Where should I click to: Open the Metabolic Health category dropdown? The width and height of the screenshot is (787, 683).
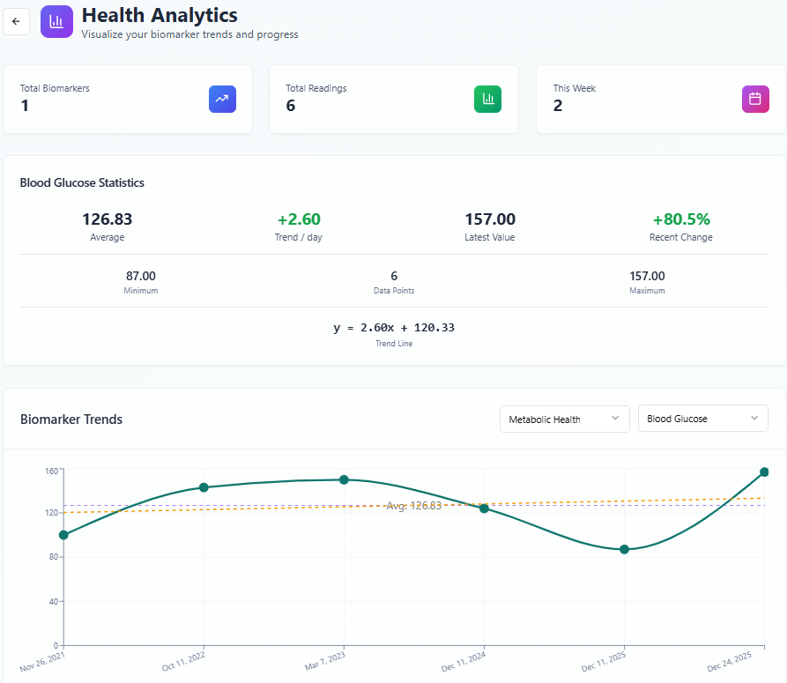(x=564, y=419)
